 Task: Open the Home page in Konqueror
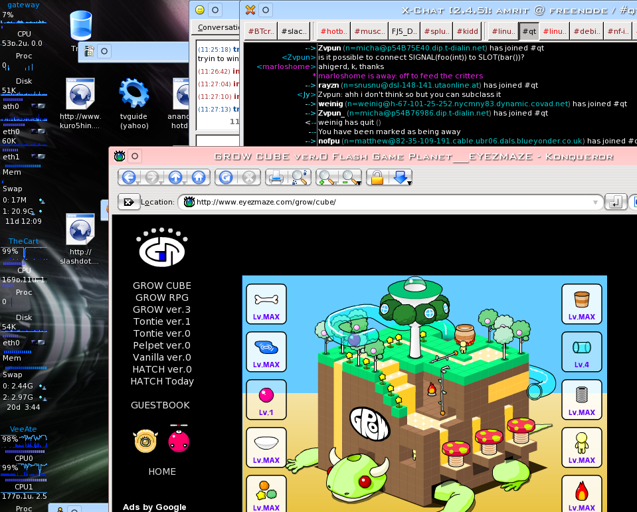tap(199, 177)
